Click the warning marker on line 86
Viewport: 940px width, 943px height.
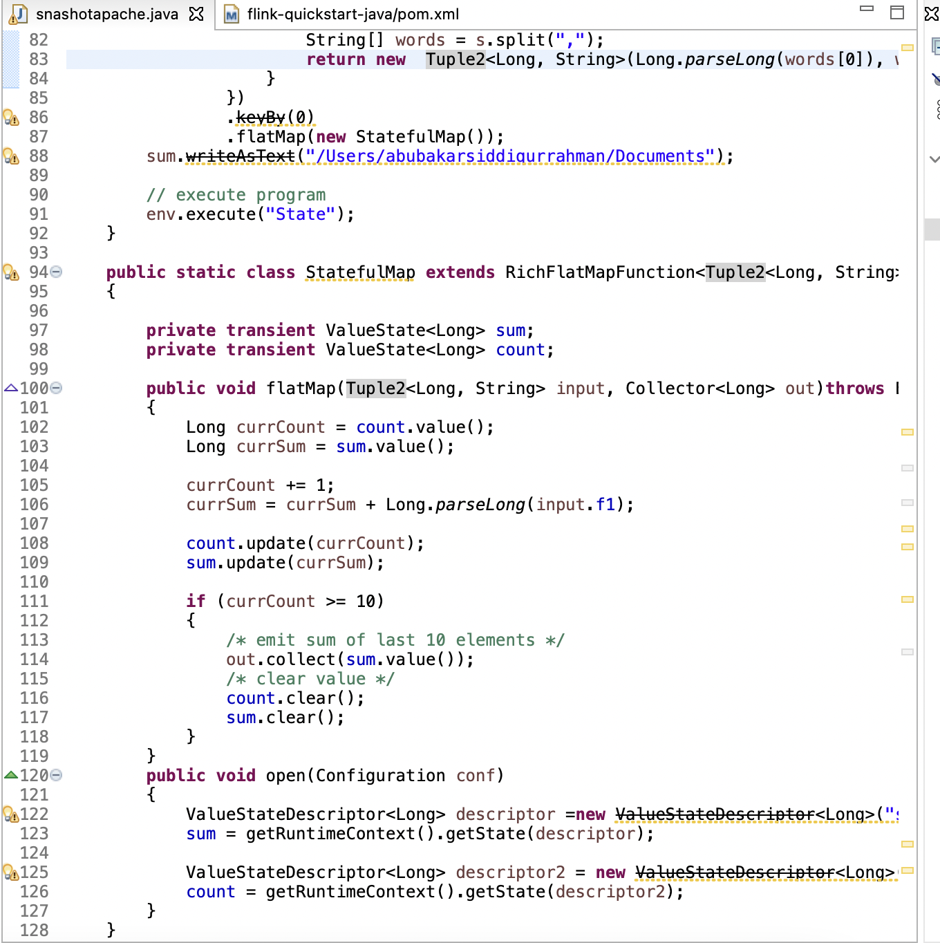[11, 118]
